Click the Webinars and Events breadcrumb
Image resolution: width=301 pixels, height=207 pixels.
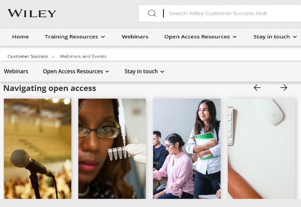click(x=83, y=56)
